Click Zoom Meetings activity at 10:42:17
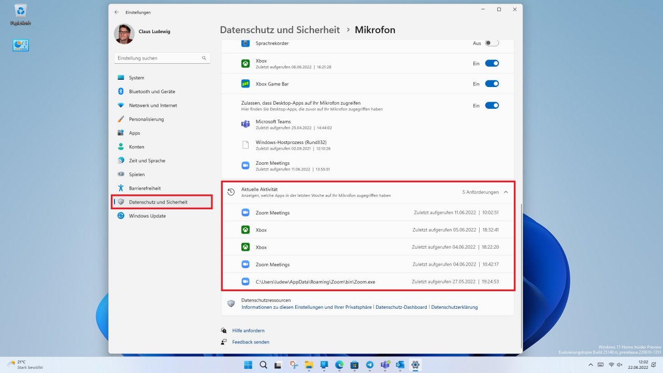This screenshot has height=373, width=663. (368, 264)
